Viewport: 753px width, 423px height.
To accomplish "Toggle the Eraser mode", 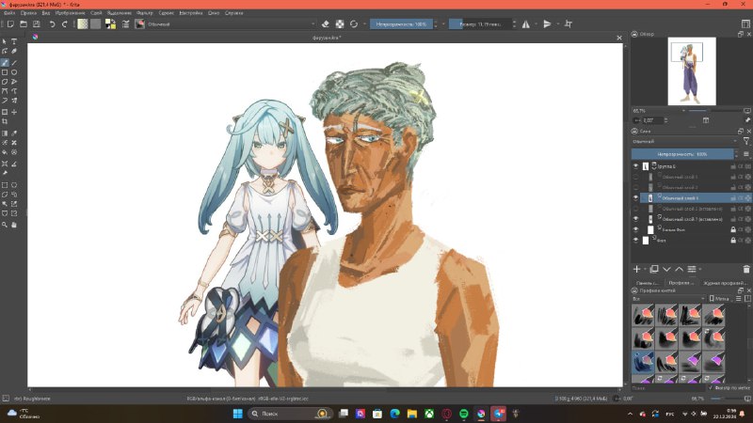I will tap(325, 24).
